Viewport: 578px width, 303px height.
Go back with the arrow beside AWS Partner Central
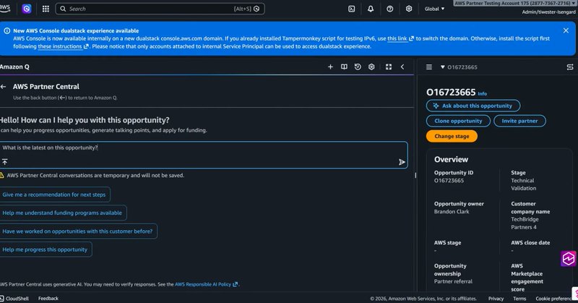click(4, 87)
